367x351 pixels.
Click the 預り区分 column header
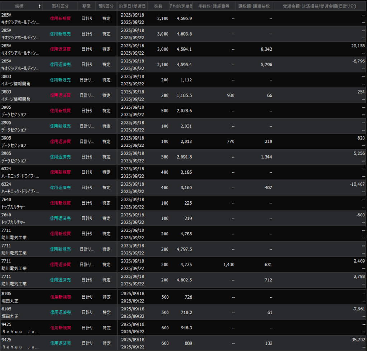pyautogui.click(x=106, y=6)
